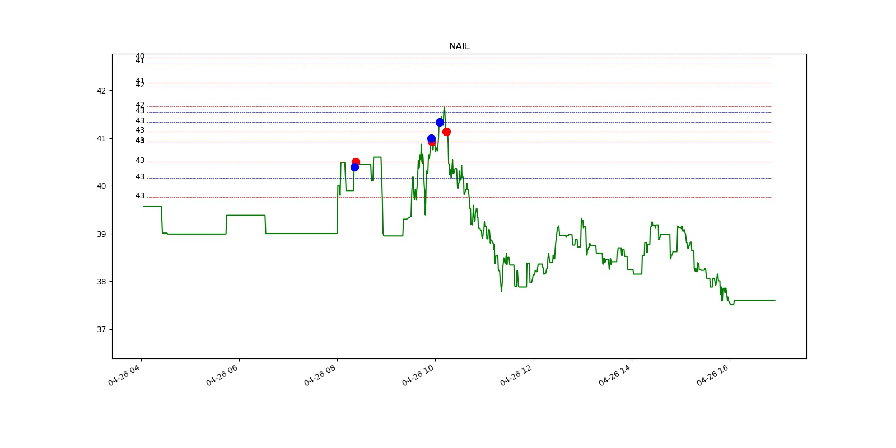This screenshot has height=448, width=896.
Task: Select the red marker just after 08:00
Action: (356, 161)
